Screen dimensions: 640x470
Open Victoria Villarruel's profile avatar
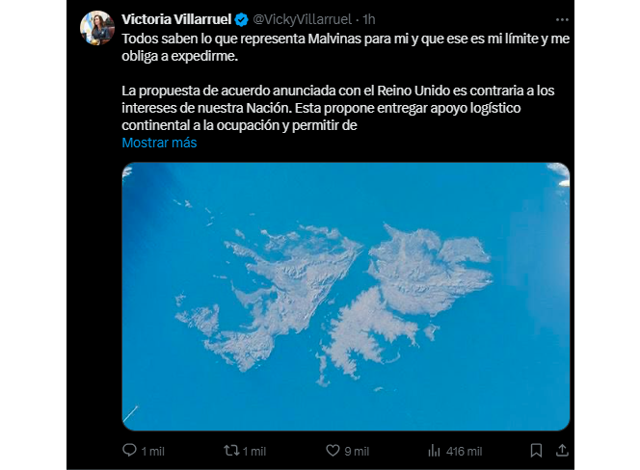click(x=97, y=28)
